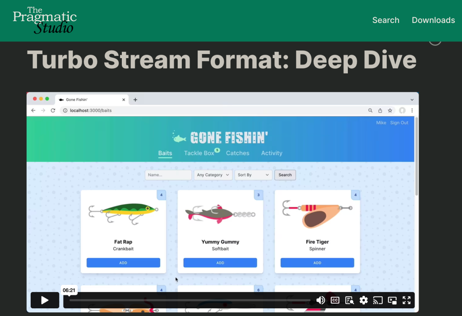The width and height of the screenshot is (462, 316).
Task: Click the Name search field
Action: (168, 175)
